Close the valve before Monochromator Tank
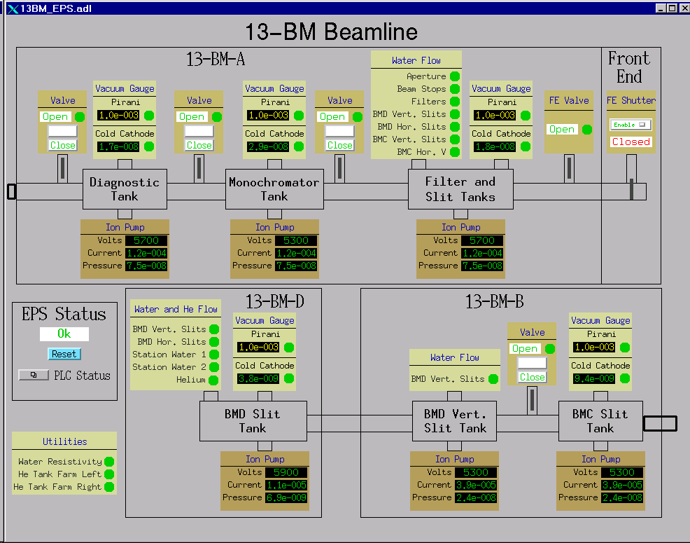Image resolution: width=690 pixels, height=543 pixels. tap(199, 145)
